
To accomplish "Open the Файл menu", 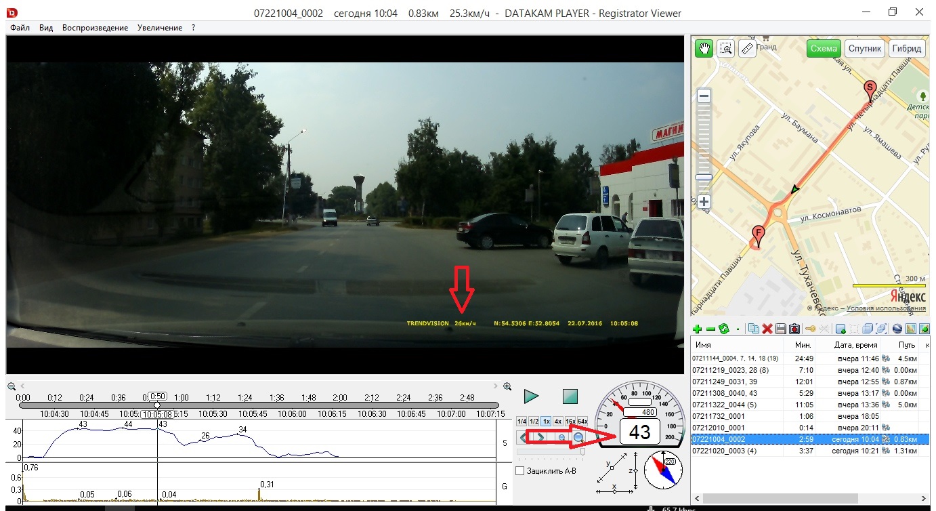I will (20, 28).
